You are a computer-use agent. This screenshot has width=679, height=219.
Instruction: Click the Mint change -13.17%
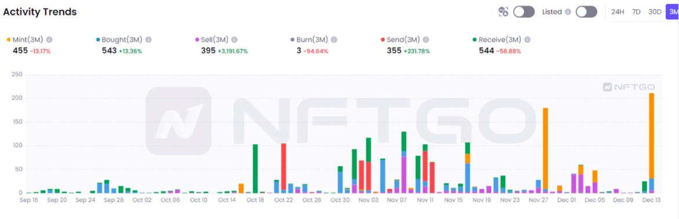coord(40,51)
